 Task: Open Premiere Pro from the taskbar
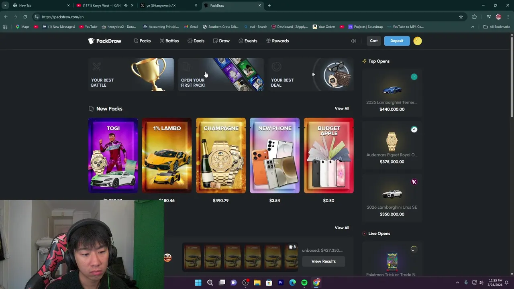(x=281, y=283)
